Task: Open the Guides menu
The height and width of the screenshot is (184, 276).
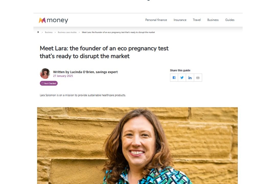Action: pyautogui.click(x=230, y=20)
